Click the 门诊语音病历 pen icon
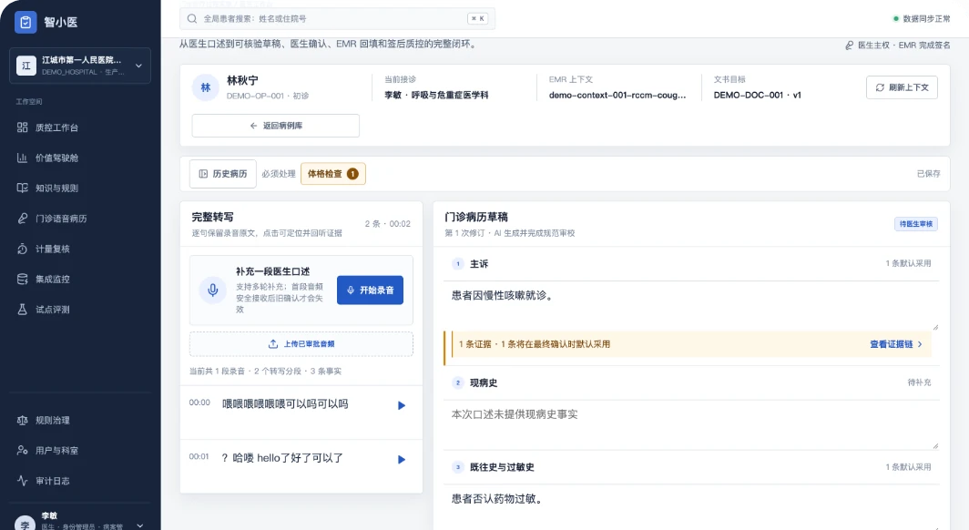Viewport: 969px width, 530px height. (22, 218)
